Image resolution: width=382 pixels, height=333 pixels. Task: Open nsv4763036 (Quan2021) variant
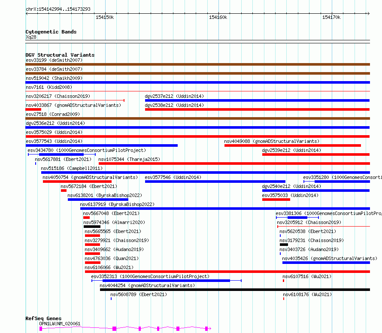click(x=112, y=258)
